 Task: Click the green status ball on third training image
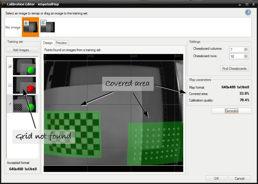[x=30, y=107]
